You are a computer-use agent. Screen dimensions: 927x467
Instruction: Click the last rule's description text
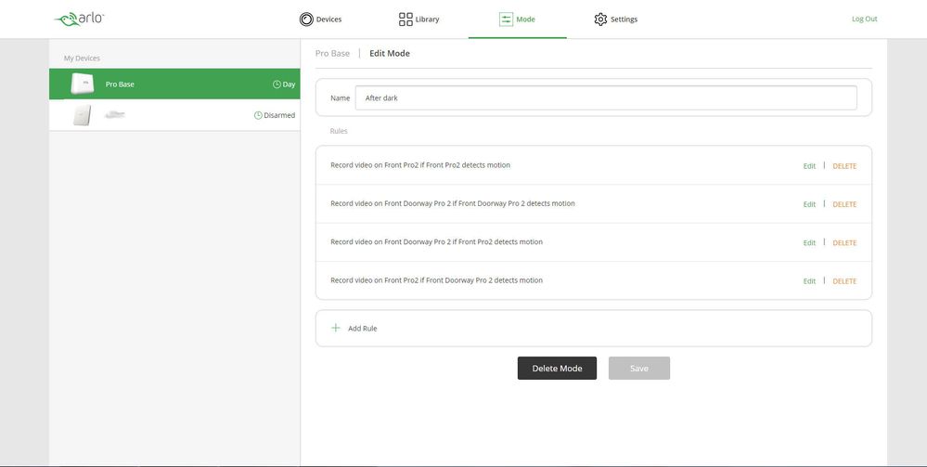[436, 280]
